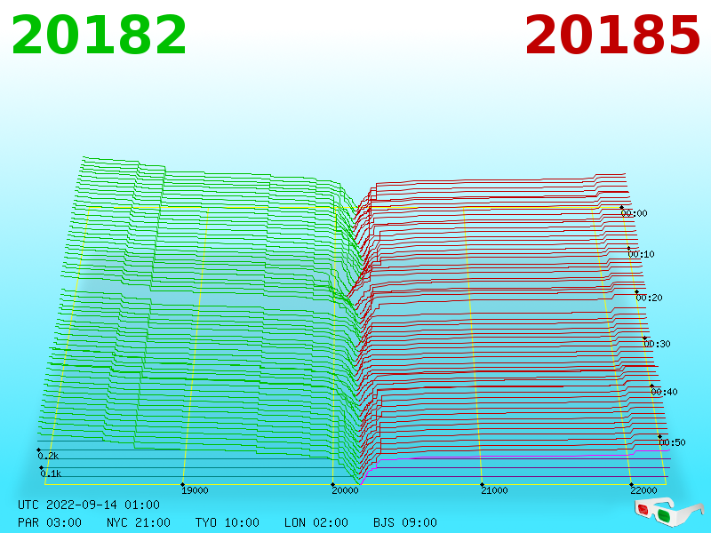Click the 20000 price axis label
Viewport: 711px width, 533px height.
click(345, 490)
